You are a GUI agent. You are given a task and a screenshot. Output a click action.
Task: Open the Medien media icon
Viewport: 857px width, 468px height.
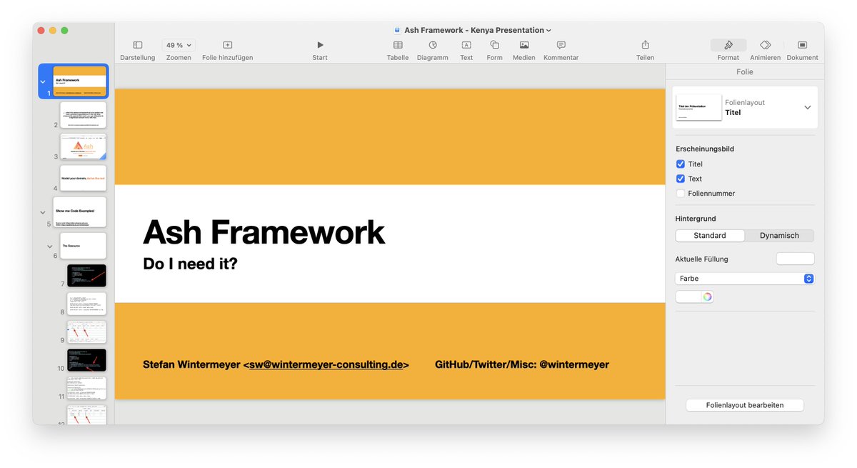tap(524, 45)
